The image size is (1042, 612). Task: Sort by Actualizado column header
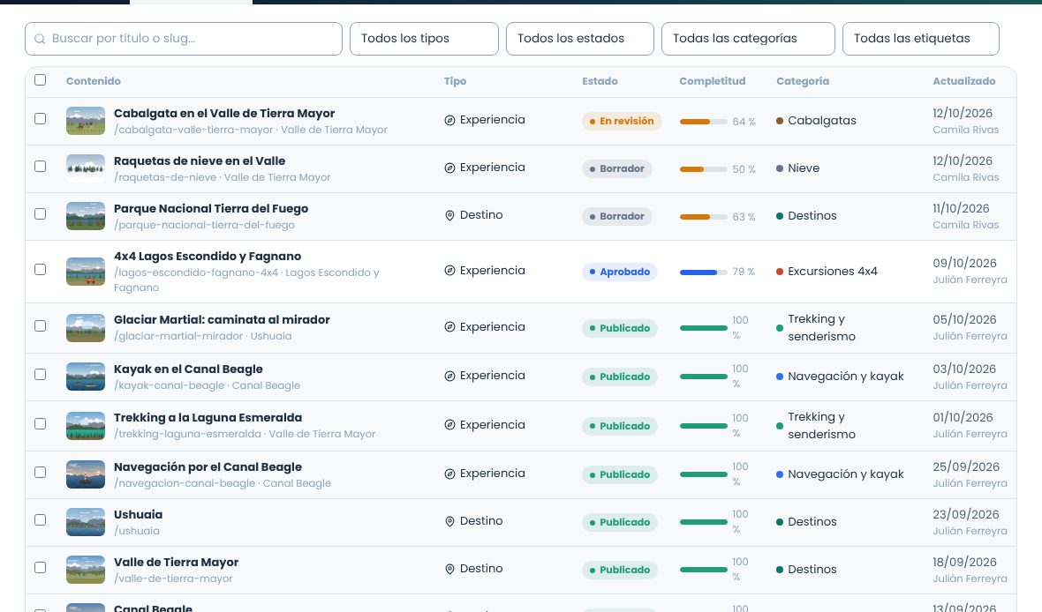coord(964,81)
